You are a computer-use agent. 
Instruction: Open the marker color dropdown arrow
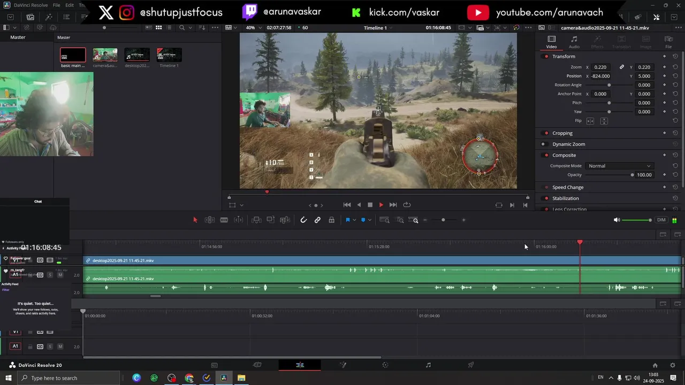click(x=369, y=220)
